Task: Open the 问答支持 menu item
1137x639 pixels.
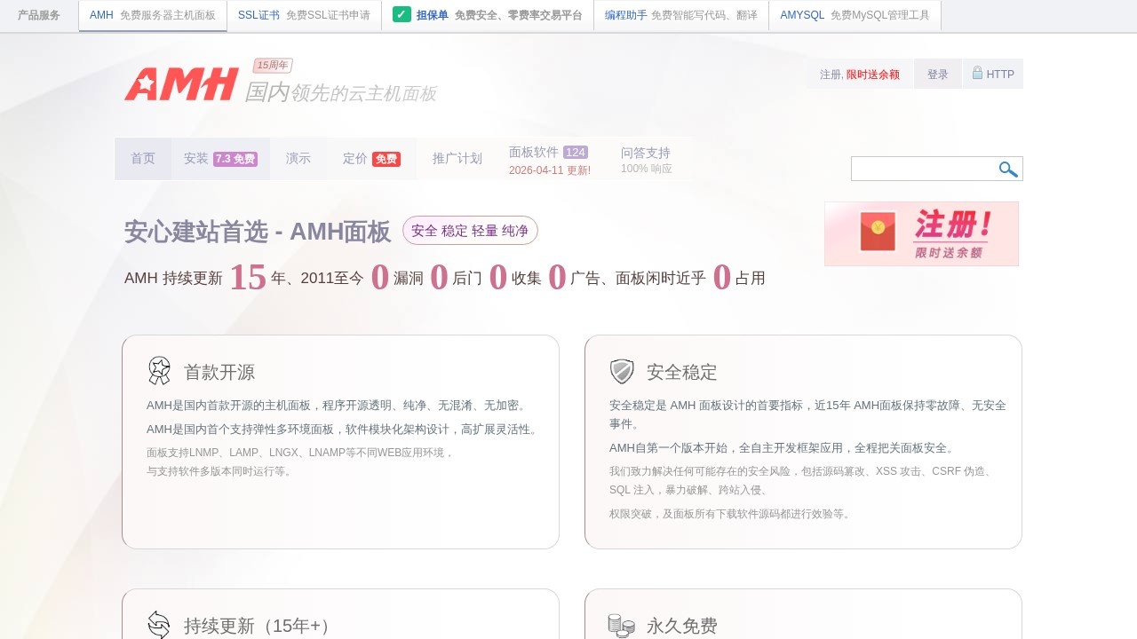Action: (646, 152)
